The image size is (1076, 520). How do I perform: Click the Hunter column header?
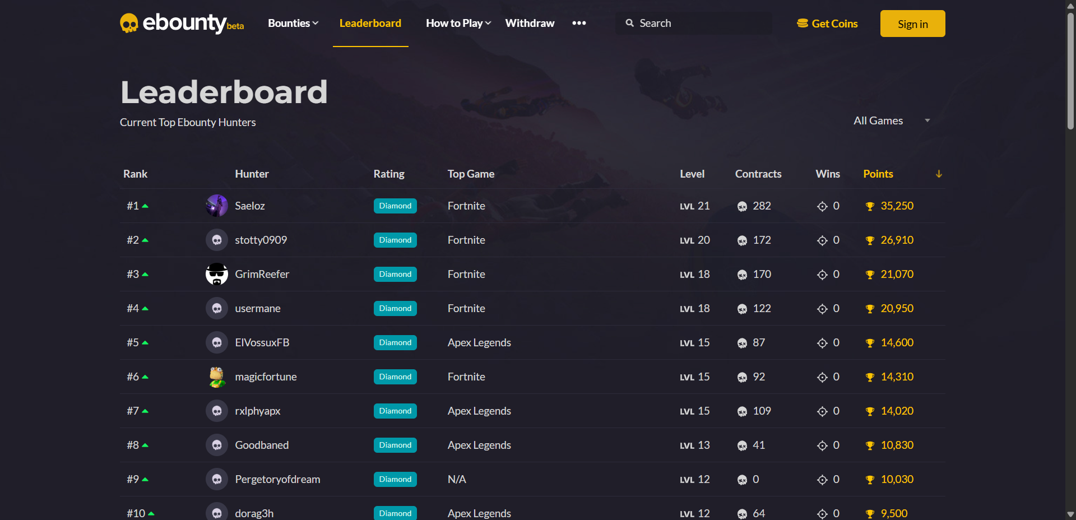tap(252, 174)
